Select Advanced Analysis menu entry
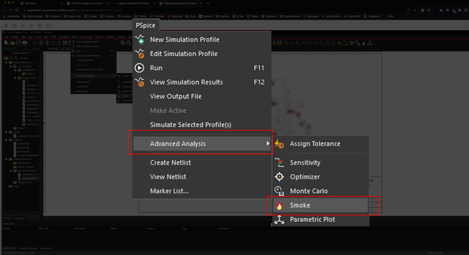Image resolution: width=469 pixels, height=255 pixels. pyautogui.click(x=202, y=144)
